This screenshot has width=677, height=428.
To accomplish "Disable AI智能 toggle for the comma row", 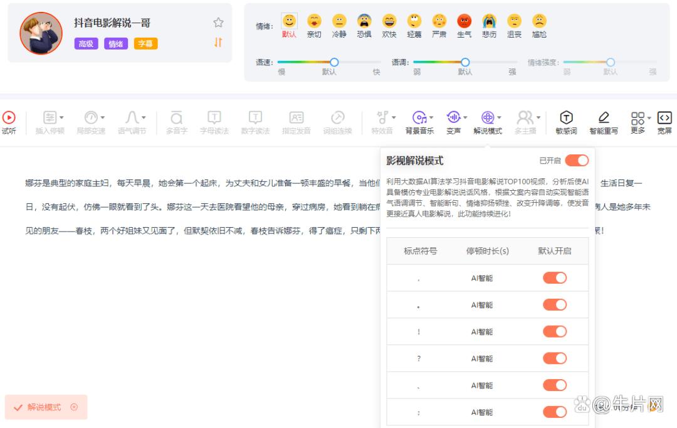I will pos(554,277).
